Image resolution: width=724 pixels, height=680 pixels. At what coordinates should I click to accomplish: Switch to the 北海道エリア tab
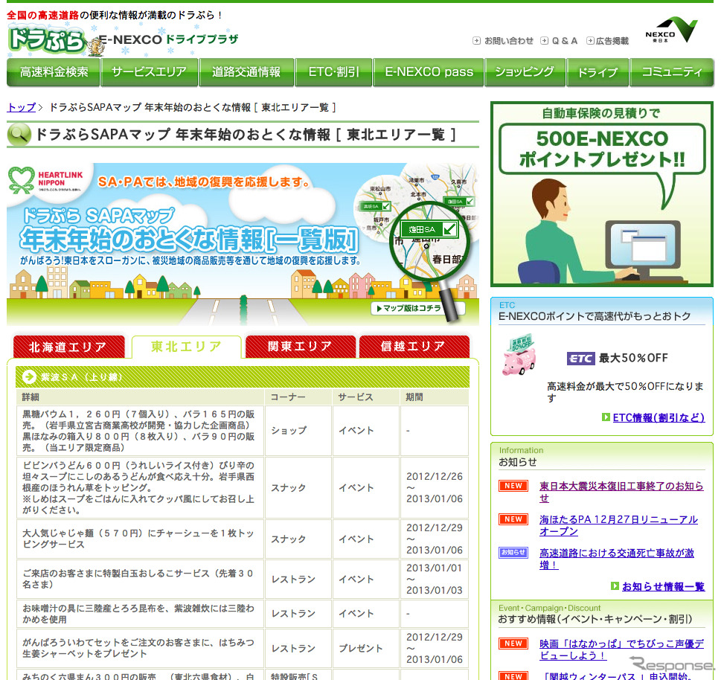[68, 347]
